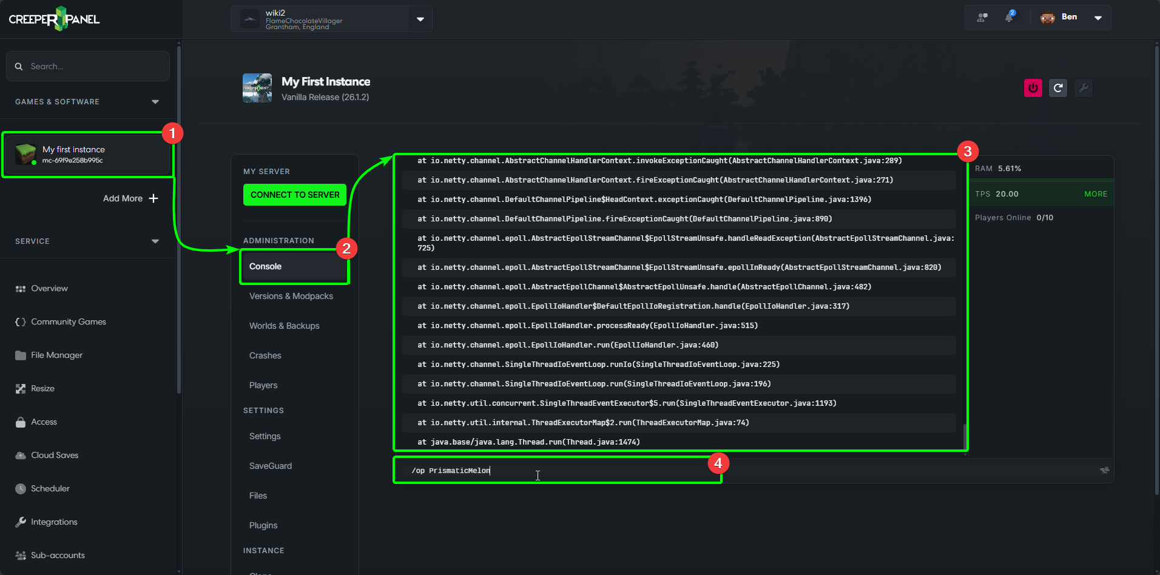Click the Sub-accounts people icon
The image size is (1160, 575).
(x=21, y=556)
